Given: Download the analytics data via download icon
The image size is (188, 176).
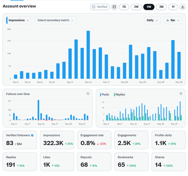Looking at the screenshot, I should pyautogui.click(x=182, y=7).
